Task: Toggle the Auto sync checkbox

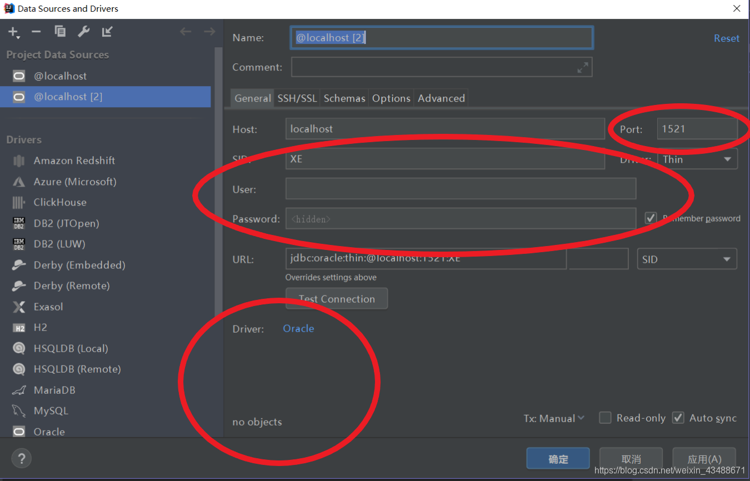Action: click(678, 418)
